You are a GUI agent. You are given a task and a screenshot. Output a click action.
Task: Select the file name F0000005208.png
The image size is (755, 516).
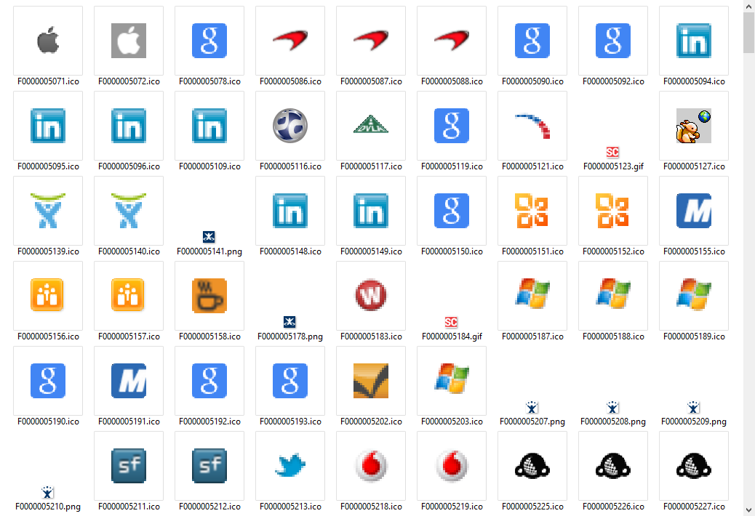[613, 422]
